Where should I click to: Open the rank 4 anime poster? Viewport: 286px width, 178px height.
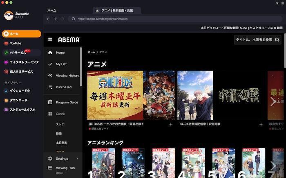point(194,163)
